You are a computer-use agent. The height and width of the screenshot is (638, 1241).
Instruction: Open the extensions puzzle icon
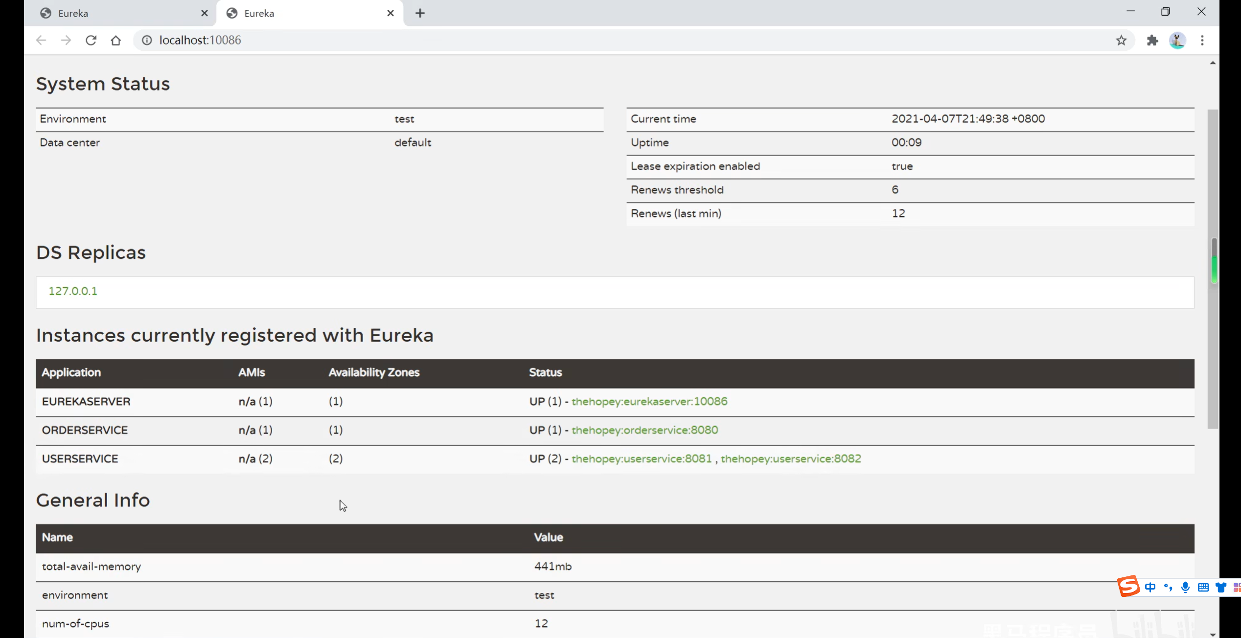pos(1152,40)
